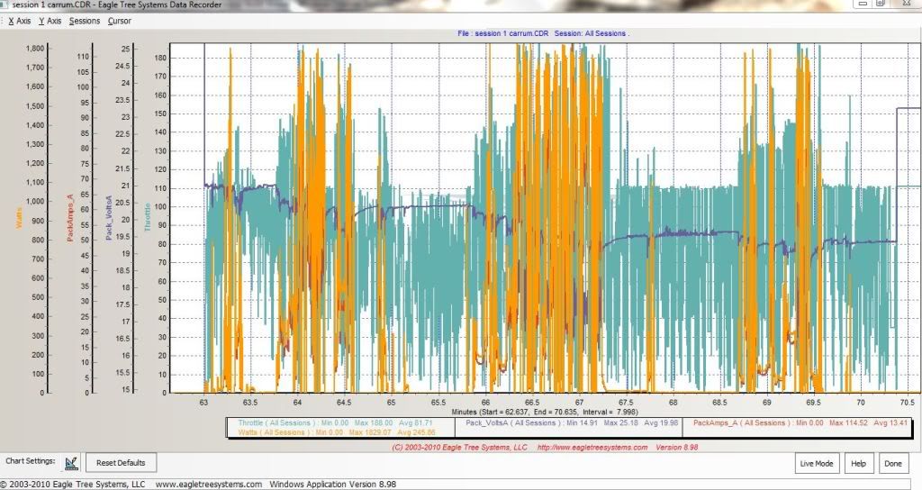Select the vertical Throttle axis label
The image size is (922, 490).
[x=149, y=217]
